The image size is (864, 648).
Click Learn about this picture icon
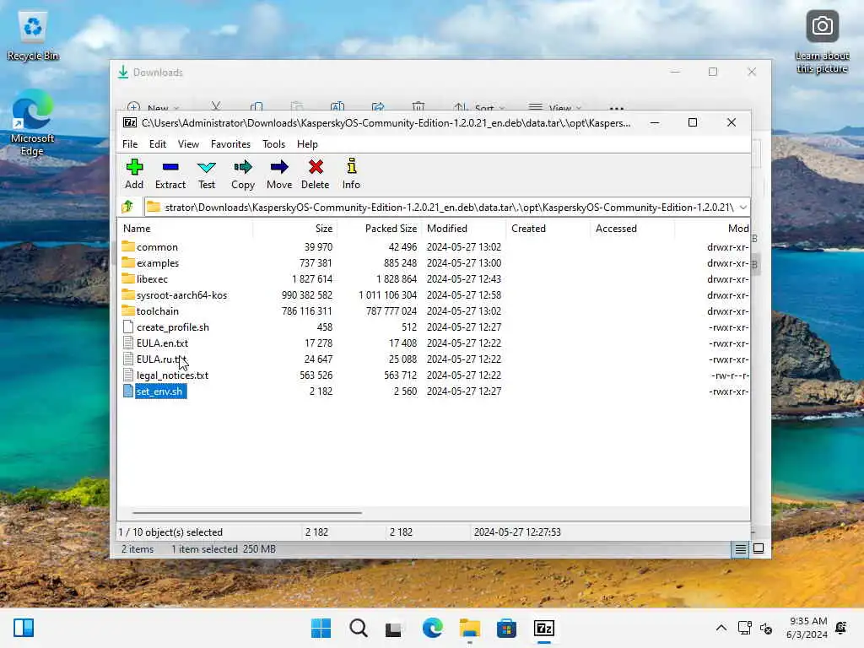822,42
